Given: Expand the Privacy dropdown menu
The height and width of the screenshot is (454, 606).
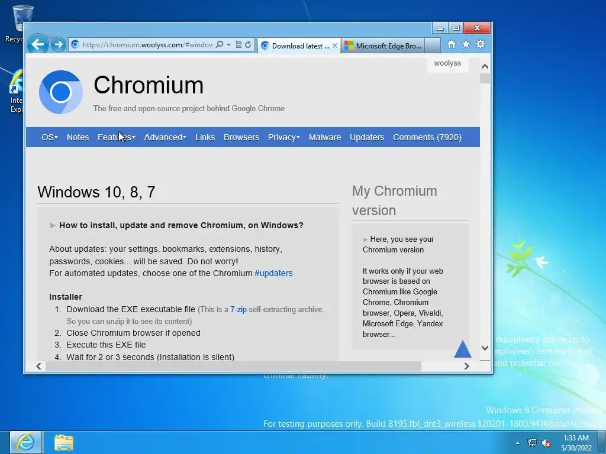Looking at the screenshot, I should 283,137.
